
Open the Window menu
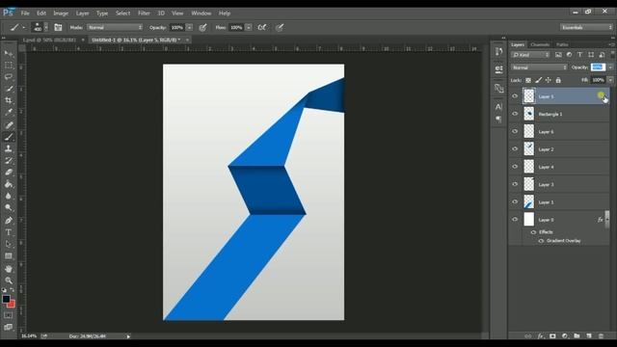tap(201, 13)
